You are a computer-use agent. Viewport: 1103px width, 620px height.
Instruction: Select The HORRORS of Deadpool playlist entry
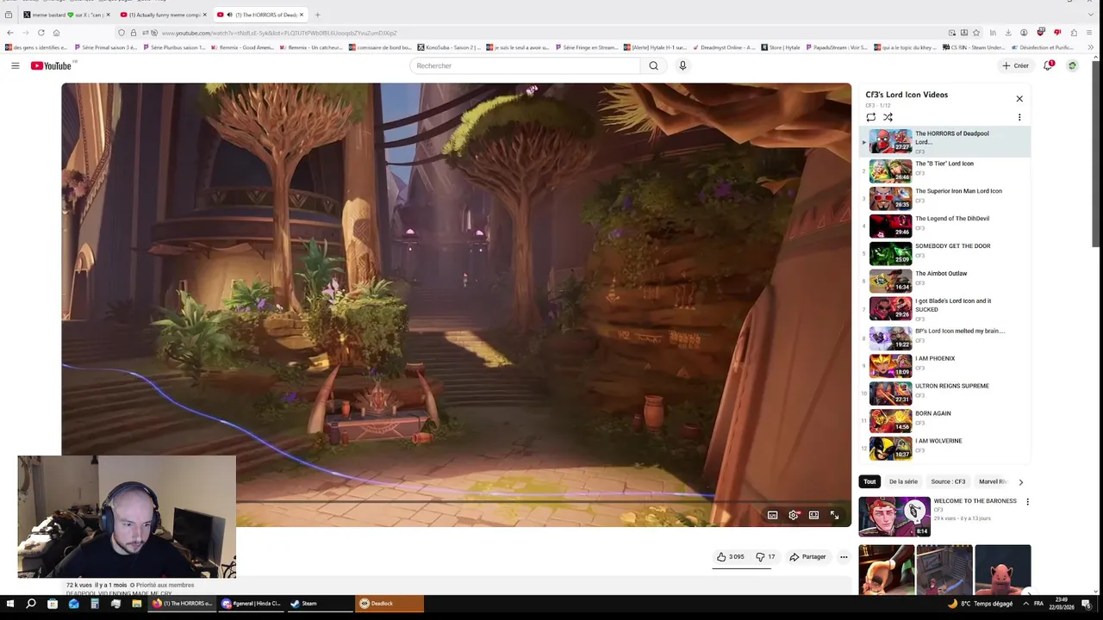coord(945,141)
